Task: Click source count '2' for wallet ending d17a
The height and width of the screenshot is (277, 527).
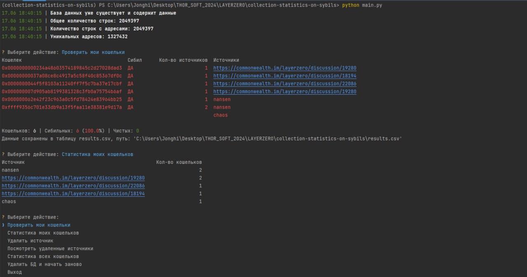Action: 206,107
